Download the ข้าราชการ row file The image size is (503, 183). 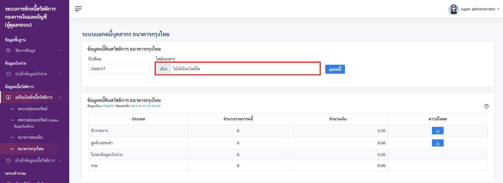click(438, 130)
